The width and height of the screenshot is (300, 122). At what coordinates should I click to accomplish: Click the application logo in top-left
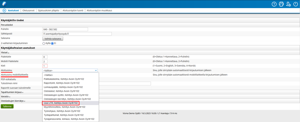click(x=4, y=4)
